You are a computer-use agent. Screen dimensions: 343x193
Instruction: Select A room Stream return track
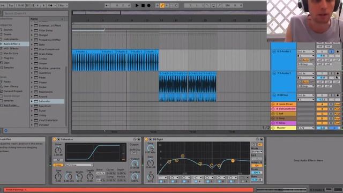[284, 104]
